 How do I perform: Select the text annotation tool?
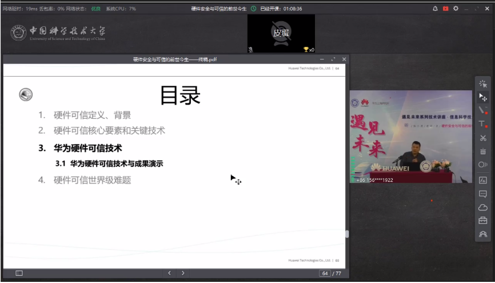tap(482, 124)
